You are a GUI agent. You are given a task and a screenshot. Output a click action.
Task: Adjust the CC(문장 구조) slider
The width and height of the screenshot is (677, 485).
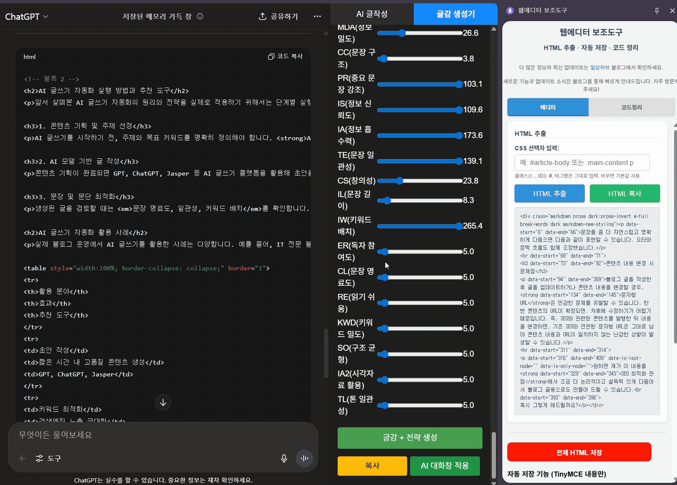click(x=420, y=59)
